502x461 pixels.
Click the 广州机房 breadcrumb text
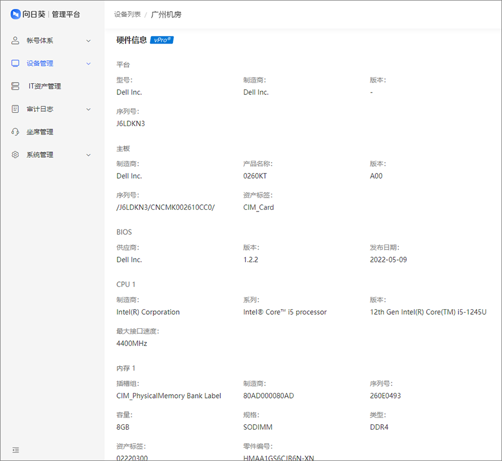click(166, 15)
